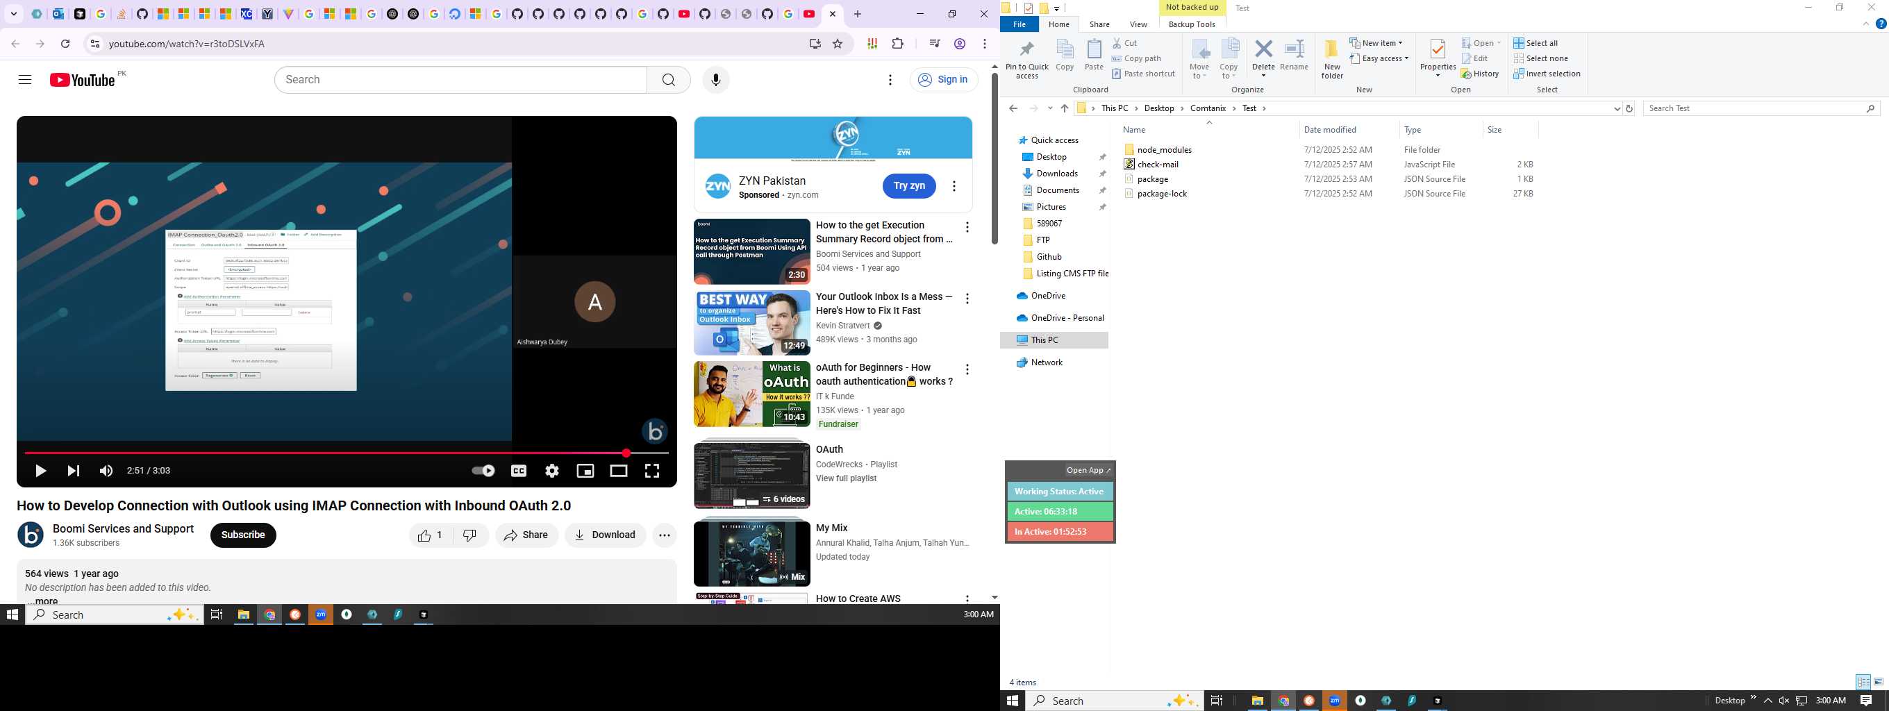Open YouTube settings three-dot menu
The height and width of the screenshot is (711, 1889).
click(890, 79)
